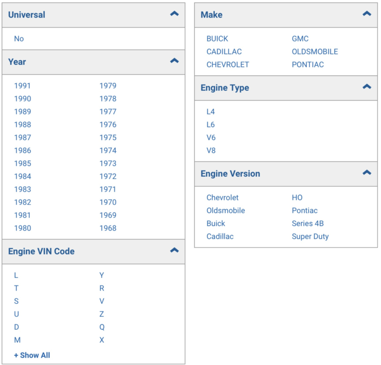Select year 1991 filter

22,86
